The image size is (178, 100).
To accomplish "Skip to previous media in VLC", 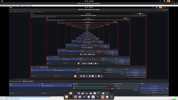I will [x=4, y=99].
